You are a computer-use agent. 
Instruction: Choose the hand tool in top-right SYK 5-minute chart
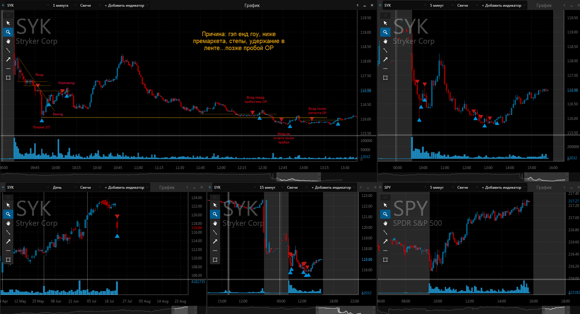385,41
